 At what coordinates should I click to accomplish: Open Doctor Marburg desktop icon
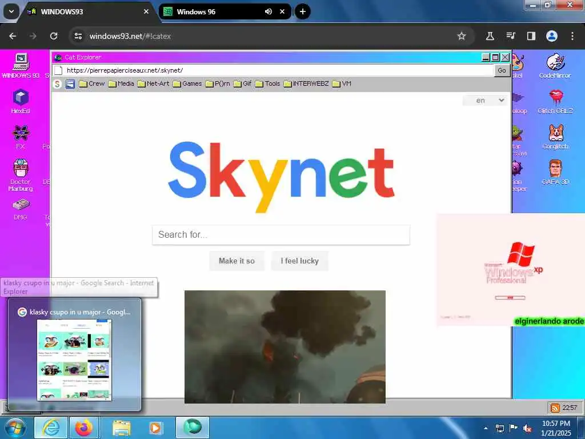[21, 175]
